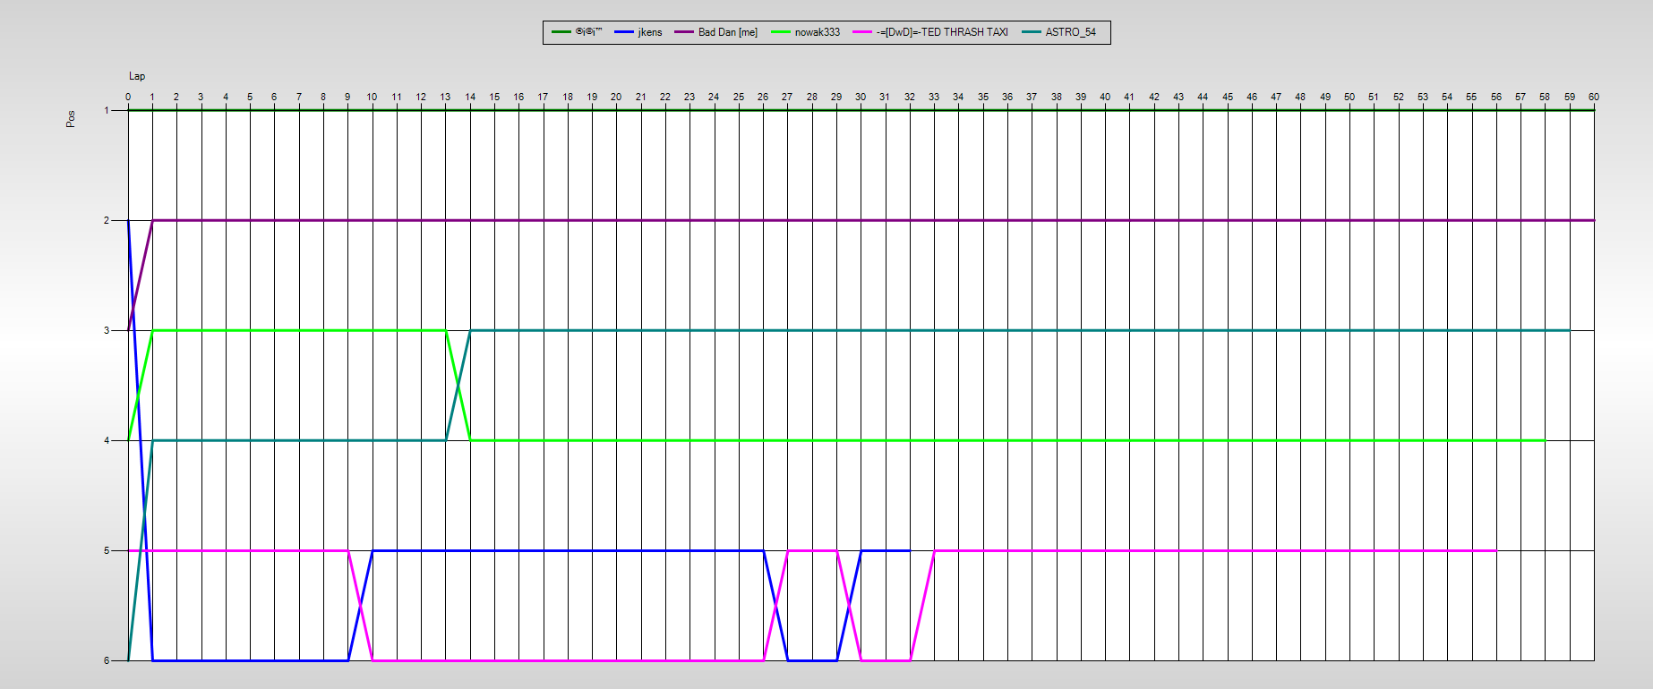
Task: Click lap 45 on the lap axis
Action: 1227,97
